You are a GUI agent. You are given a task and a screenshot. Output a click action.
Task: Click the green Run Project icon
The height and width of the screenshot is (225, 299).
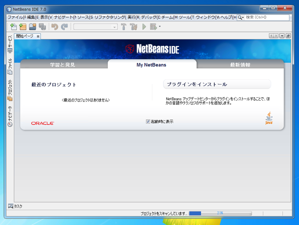144,27
